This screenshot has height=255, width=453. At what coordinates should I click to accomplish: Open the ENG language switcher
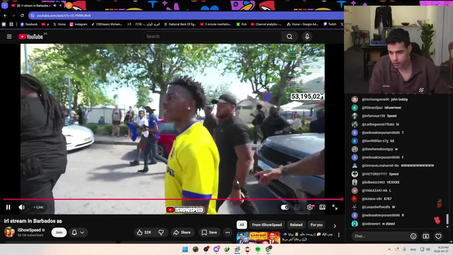[x=413, y=250]
